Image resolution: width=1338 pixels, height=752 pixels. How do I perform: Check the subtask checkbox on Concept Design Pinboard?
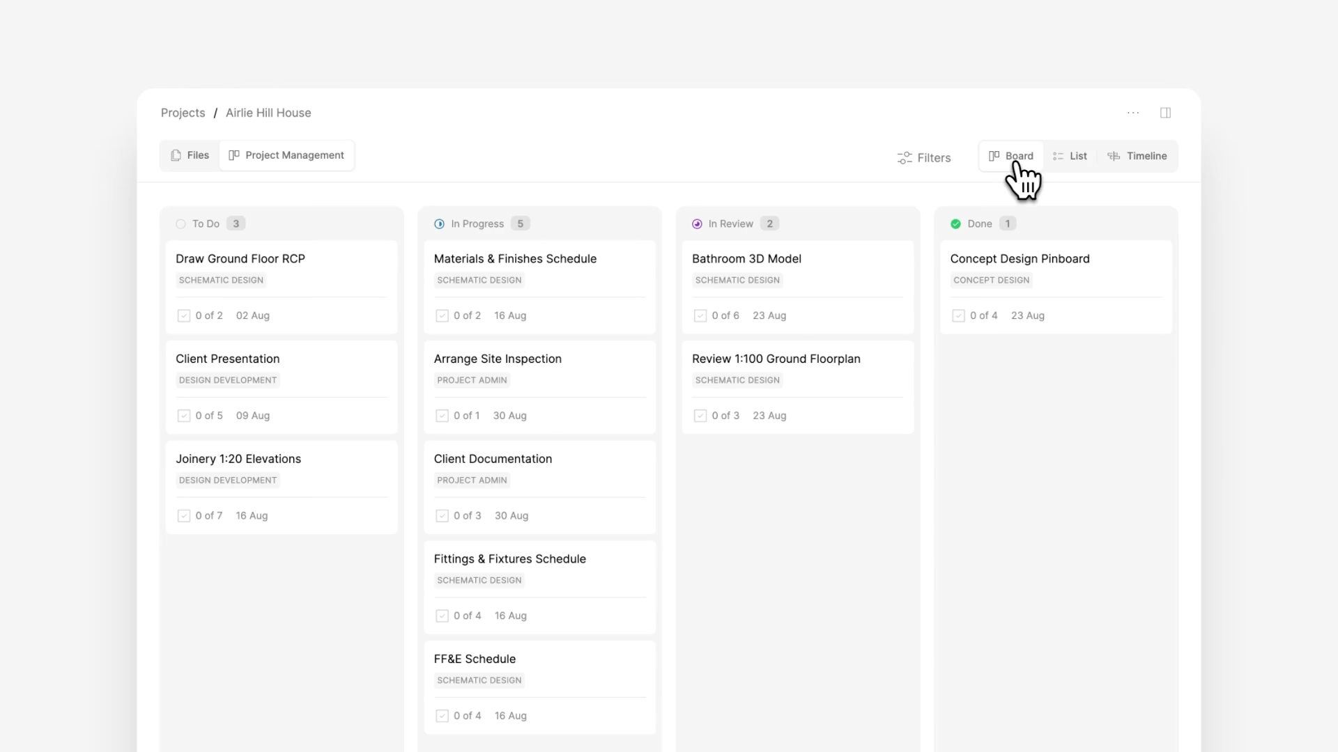[x=959, y=315]
